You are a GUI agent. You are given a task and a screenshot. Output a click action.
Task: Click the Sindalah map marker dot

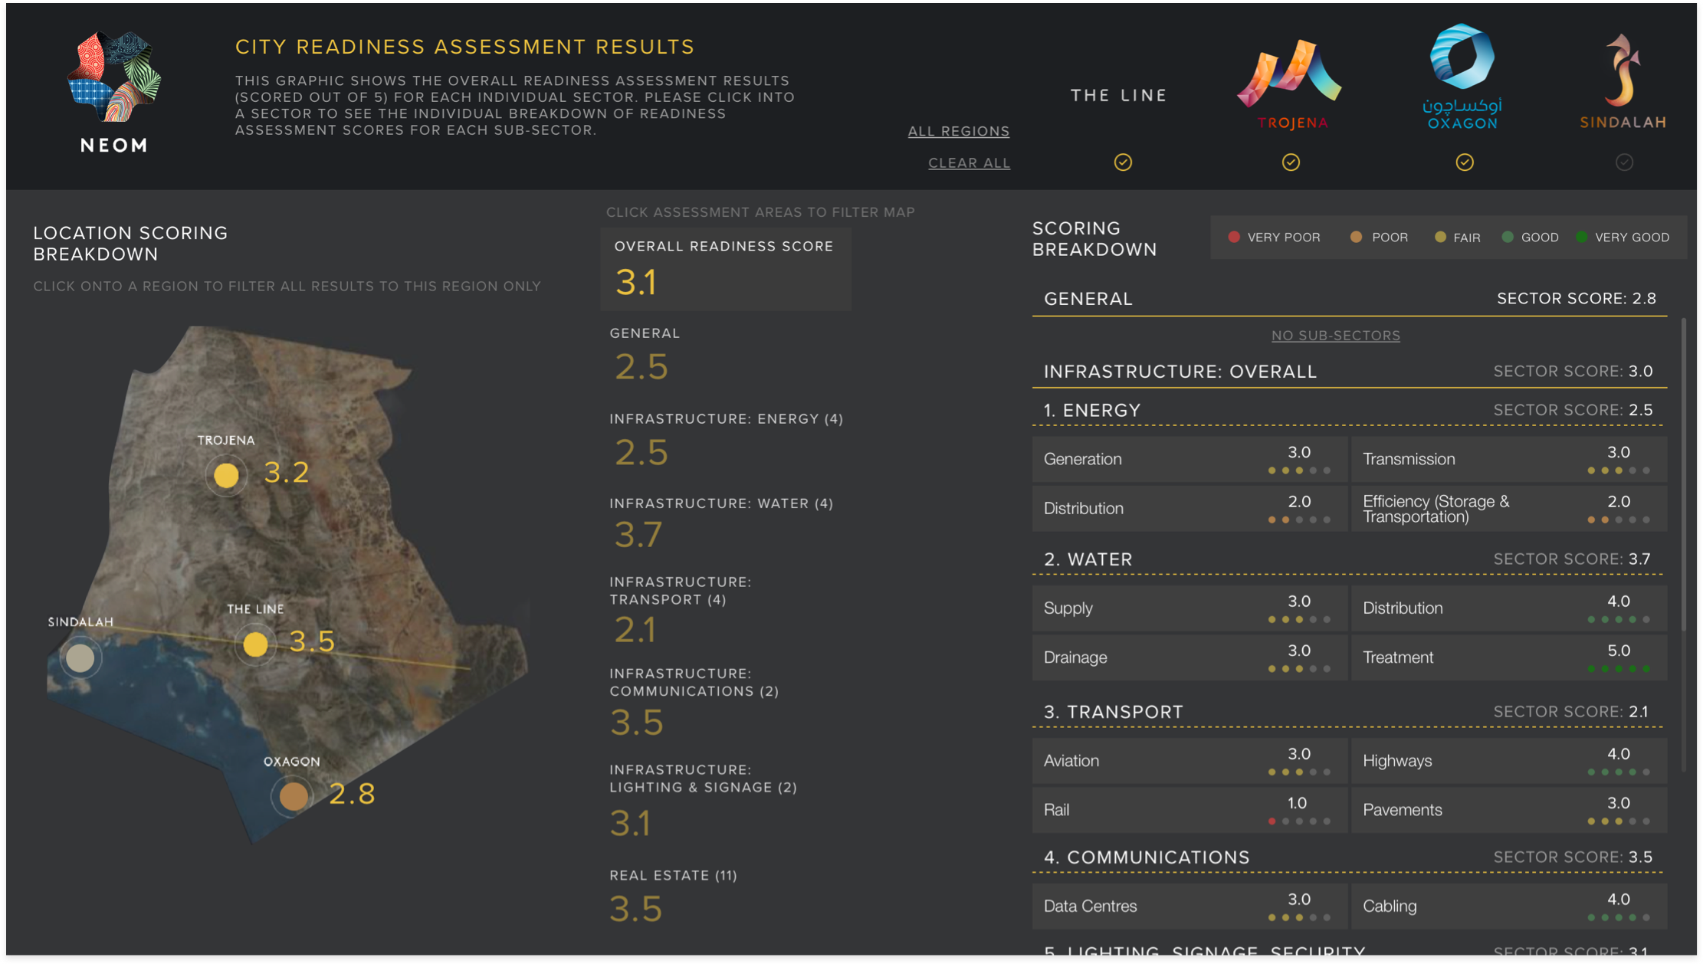tap(80, 657)
